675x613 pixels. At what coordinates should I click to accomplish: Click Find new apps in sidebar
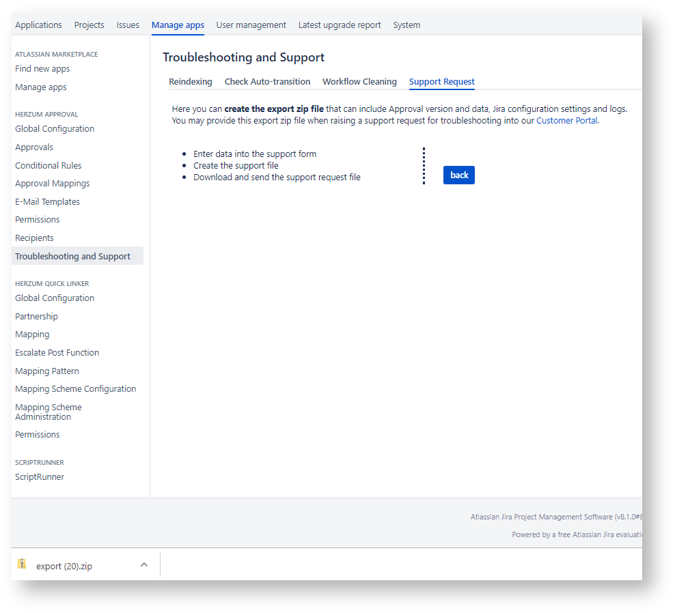pyautogui.click(x=42, y=69)
